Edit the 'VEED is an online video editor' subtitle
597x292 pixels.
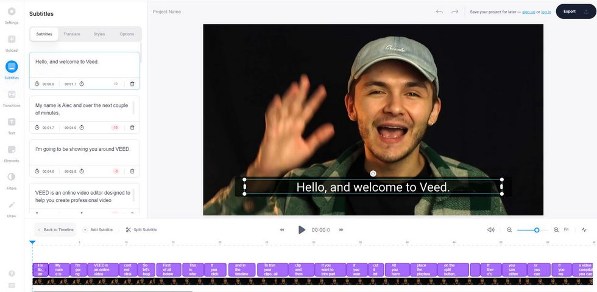[x=85, y=196]
